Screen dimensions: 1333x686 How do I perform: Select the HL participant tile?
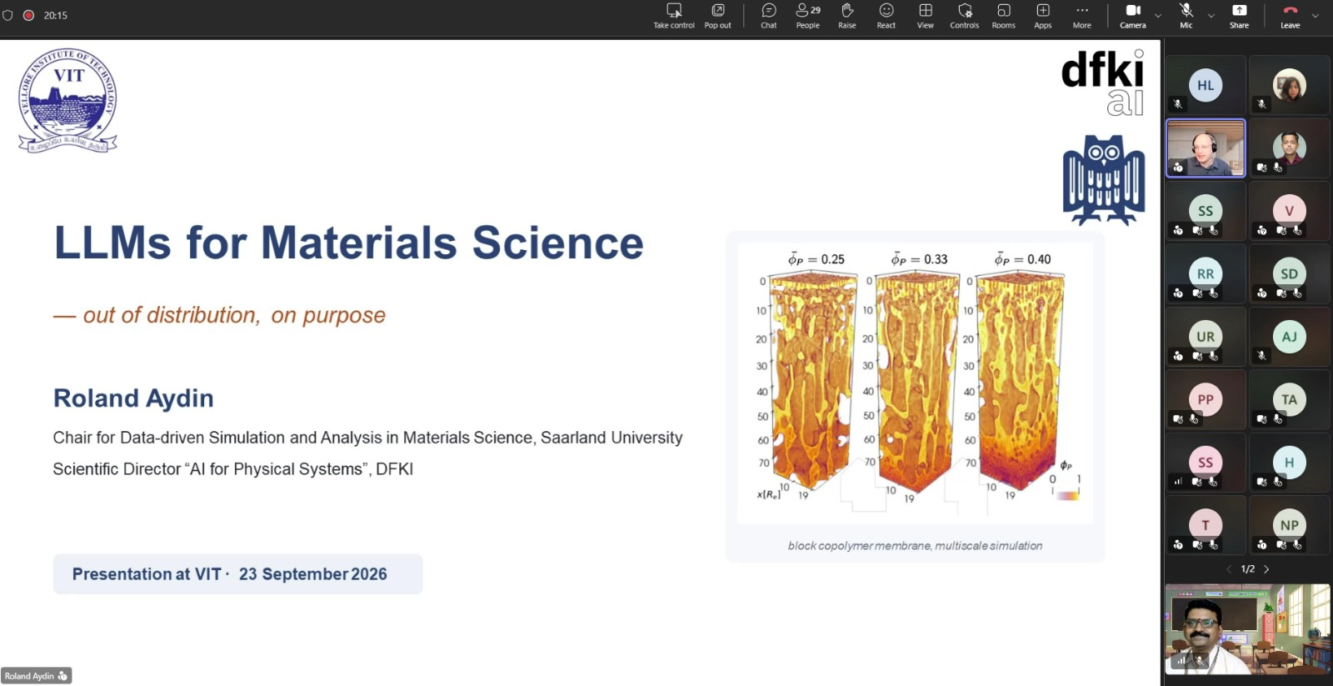pyautogui.click(x=1206, y=85)
